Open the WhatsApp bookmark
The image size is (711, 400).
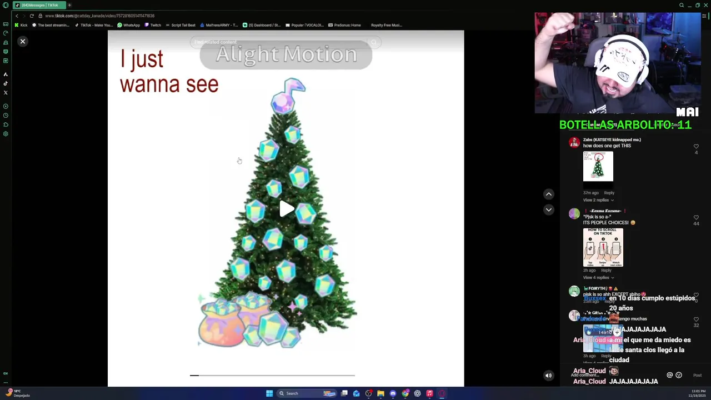pyautogui.click(x=129, y=25)
